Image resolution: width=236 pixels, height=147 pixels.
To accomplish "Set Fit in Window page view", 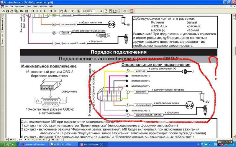I will (110, 11).
